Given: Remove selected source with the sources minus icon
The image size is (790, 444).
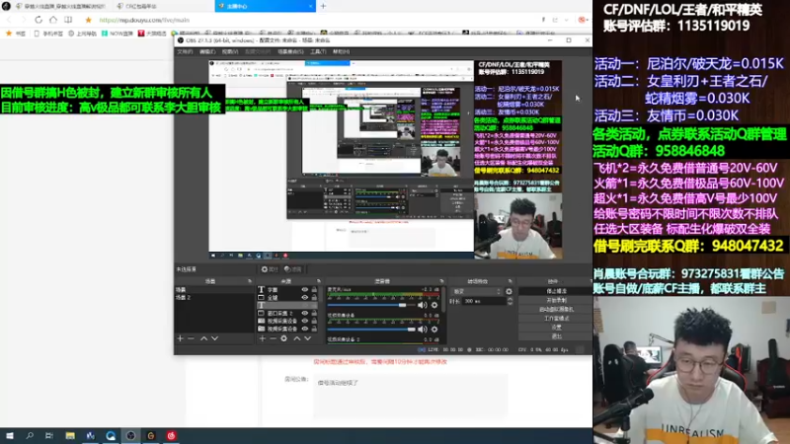Looking at the screenshot, I should [x=274, y=338].
